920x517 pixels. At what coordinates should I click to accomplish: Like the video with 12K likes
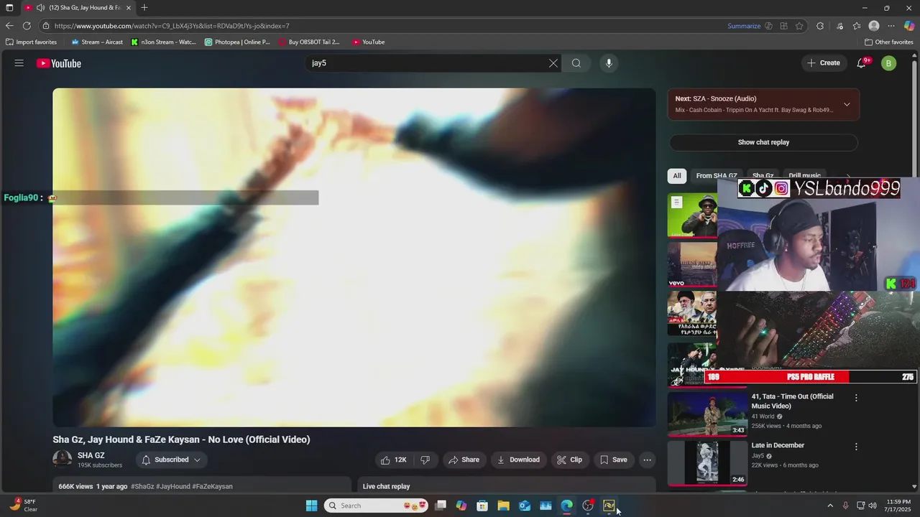394,460
